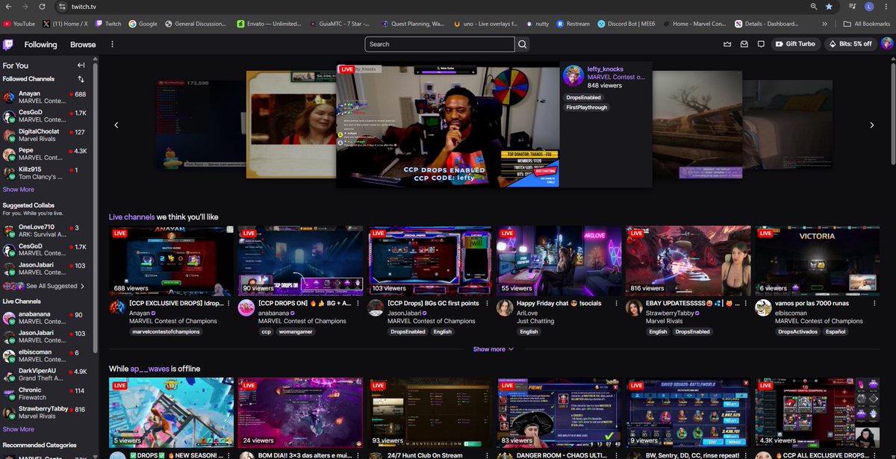The width and height of the screenshot is (896, 459).
Task: Open whispers chat bubble icon
Action: (761, 44)
